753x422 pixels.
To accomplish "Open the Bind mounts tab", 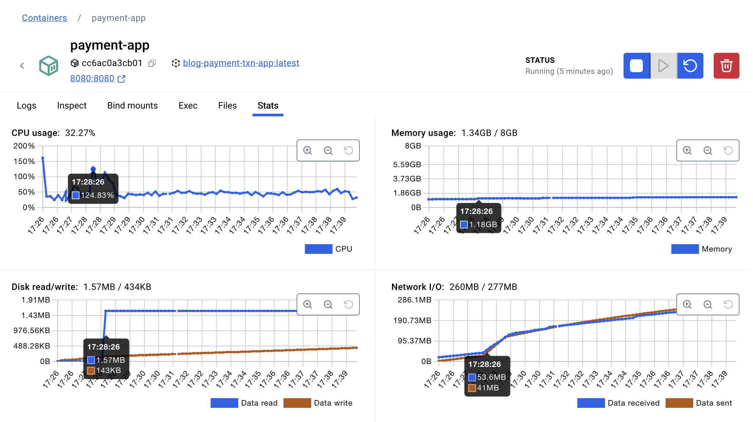I will click(132, 106).
